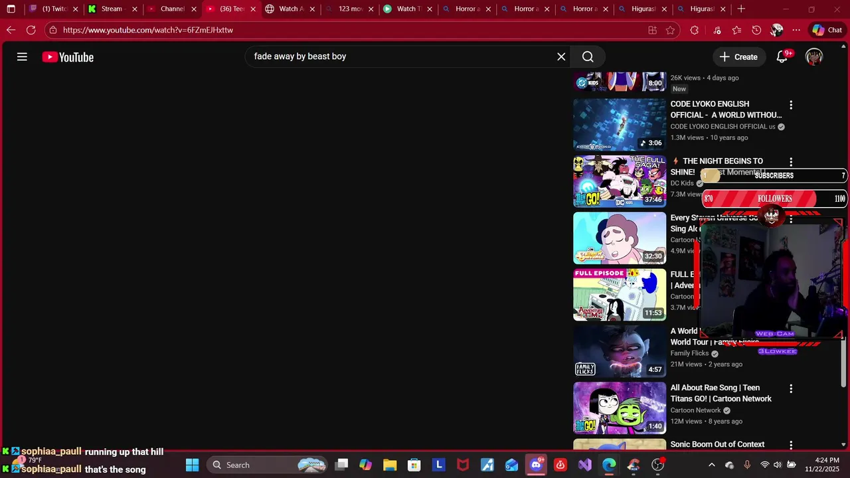Add this page to favorites with star
Image resolution: width=850 pixels, height=478 pixels.
click(x=671, y=30)
